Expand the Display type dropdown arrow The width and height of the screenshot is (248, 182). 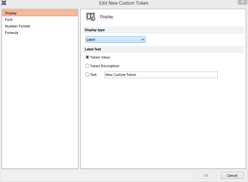(x=143, y=40)
